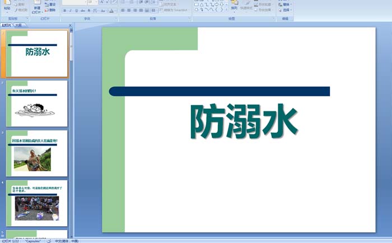The height and width of the screenshot is (243, 392).
Task: Select the left brace shape
Action: click(x=217, y=10)
